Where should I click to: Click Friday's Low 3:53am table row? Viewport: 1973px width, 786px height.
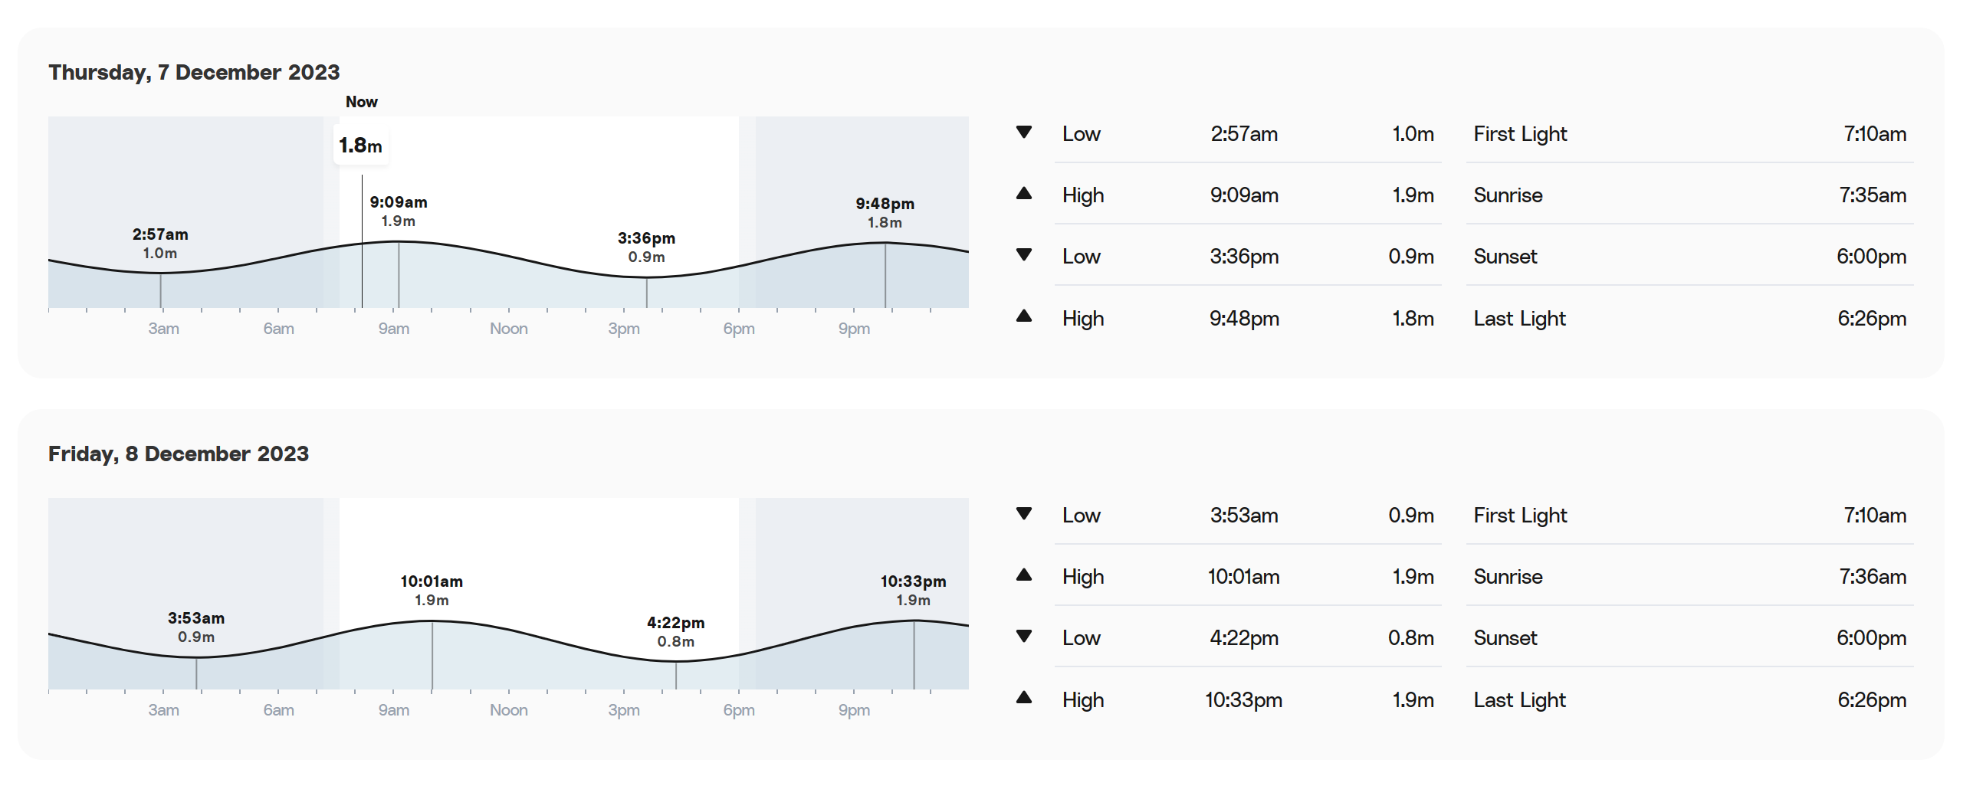coord(1247,515)
